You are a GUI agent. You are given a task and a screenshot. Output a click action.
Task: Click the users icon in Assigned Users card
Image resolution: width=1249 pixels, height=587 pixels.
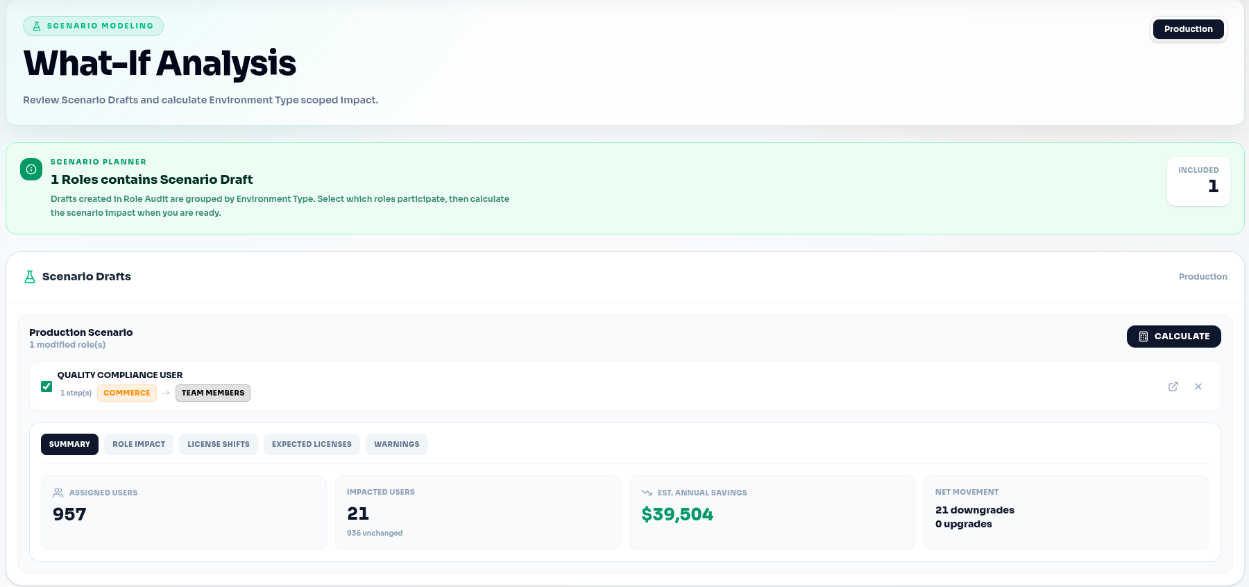pyautogui.click(x=58, y=493)
